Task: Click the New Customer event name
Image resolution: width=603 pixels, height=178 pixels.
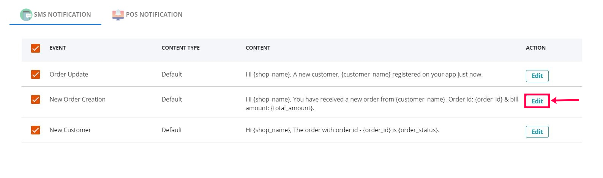Action: click(70, 130)
